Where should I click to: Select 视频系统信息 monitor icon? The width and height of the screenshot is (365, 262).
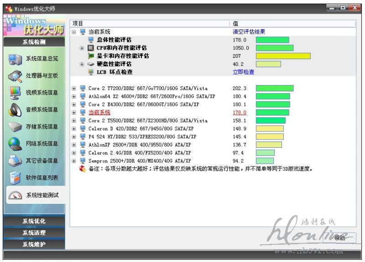tap(15, 93)
